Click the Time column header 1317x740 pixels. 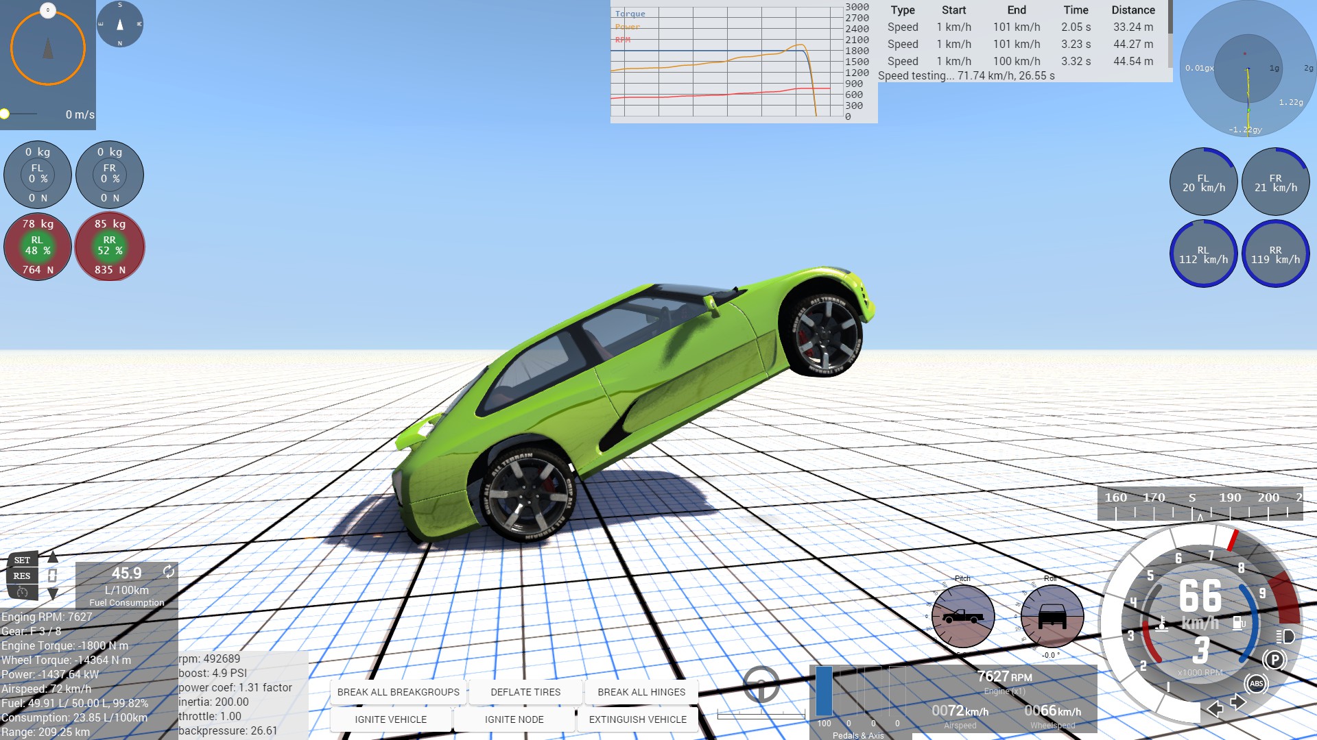click(1076, 10)
